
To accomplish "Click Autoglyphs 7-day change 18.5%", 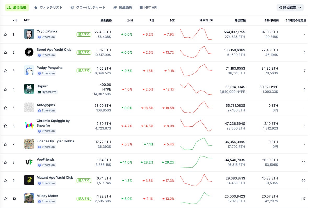I will pos(147,108).
